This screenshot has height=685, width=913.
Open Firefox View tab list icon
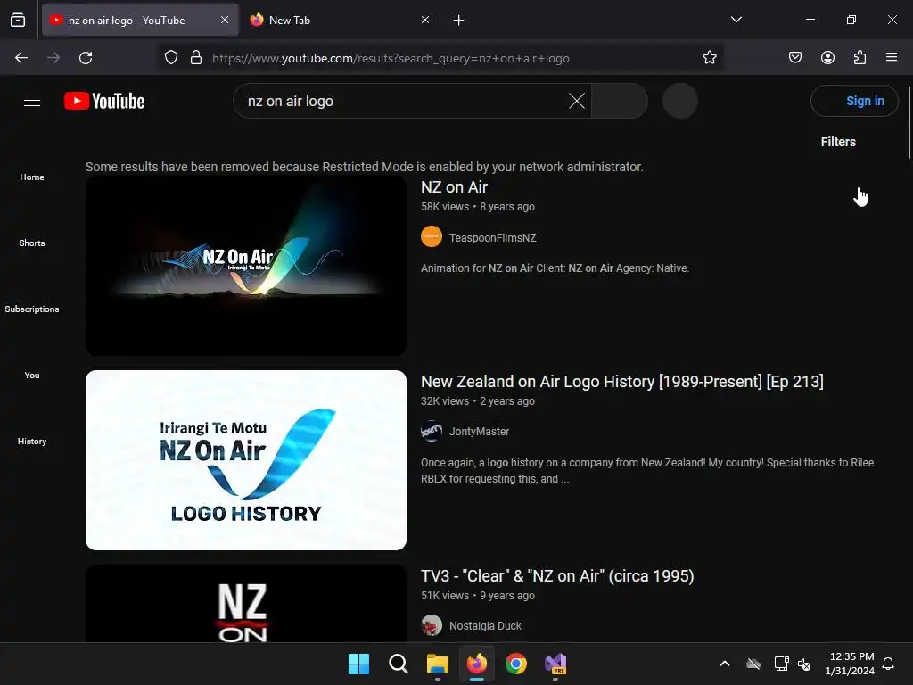(x=18, y=20)
